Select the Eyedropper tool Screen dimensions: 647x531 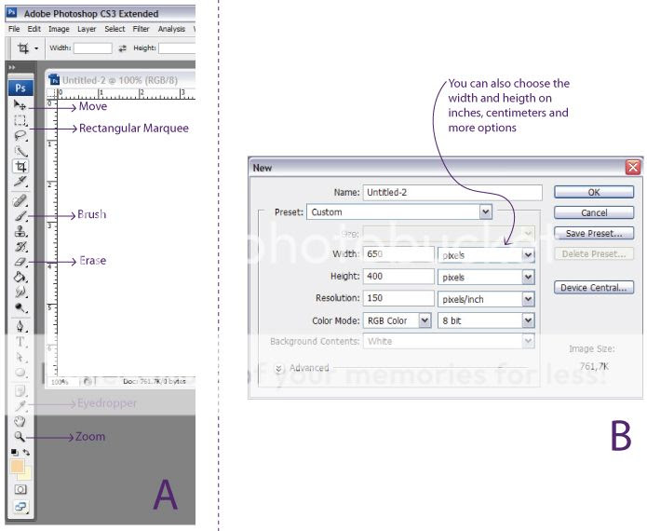[x=20, y=406]
